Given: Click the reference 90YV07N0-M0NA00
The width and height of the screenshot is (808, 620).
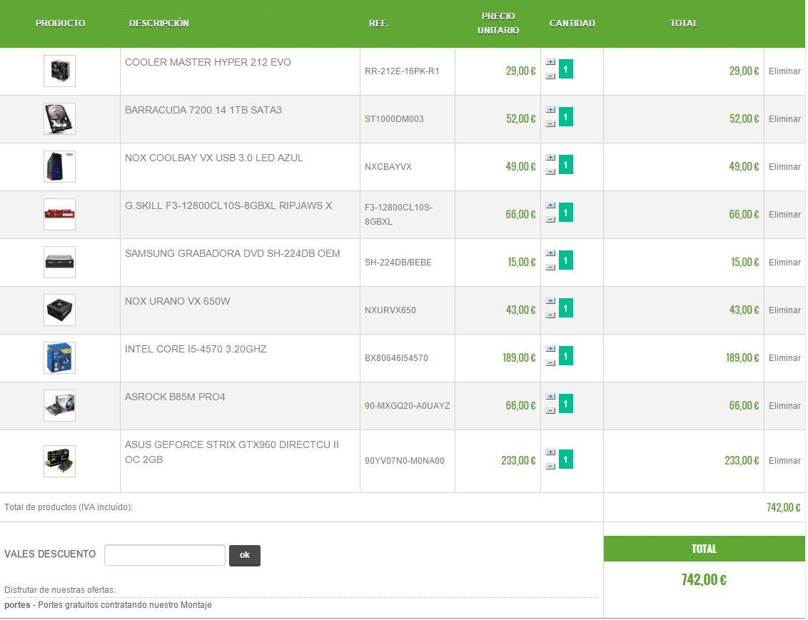Looking at the screenshot, I should click(x=405, y=461).
